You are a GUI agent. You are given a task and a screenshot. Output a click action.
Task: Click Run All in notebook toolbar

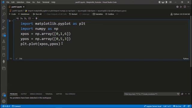(37, 14)
